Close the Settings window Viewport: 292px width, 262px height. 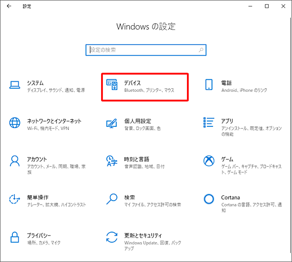coord(283,6)
